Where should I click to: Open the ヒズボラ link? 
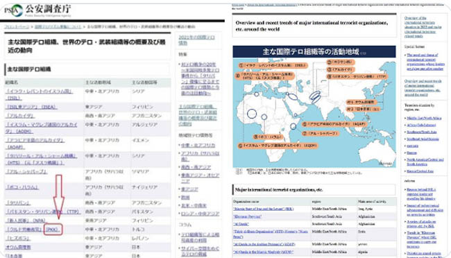coord(18,239)
